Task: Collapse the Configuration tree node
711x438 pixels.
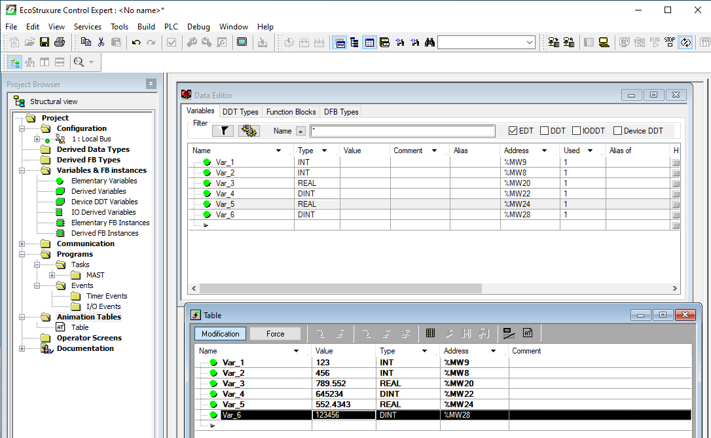Action: (22, 129)
